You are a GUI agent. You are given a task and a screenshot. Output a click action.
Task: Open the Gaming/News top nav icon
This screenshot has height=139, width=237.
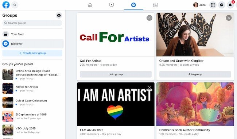pos(155,5)
